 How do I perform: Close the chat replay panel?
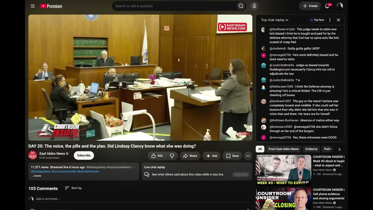pyautogui.click(x=338, y=20)
